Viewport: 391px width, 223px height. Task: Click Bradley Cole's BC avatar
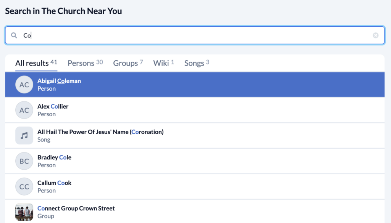click(24, 161)
